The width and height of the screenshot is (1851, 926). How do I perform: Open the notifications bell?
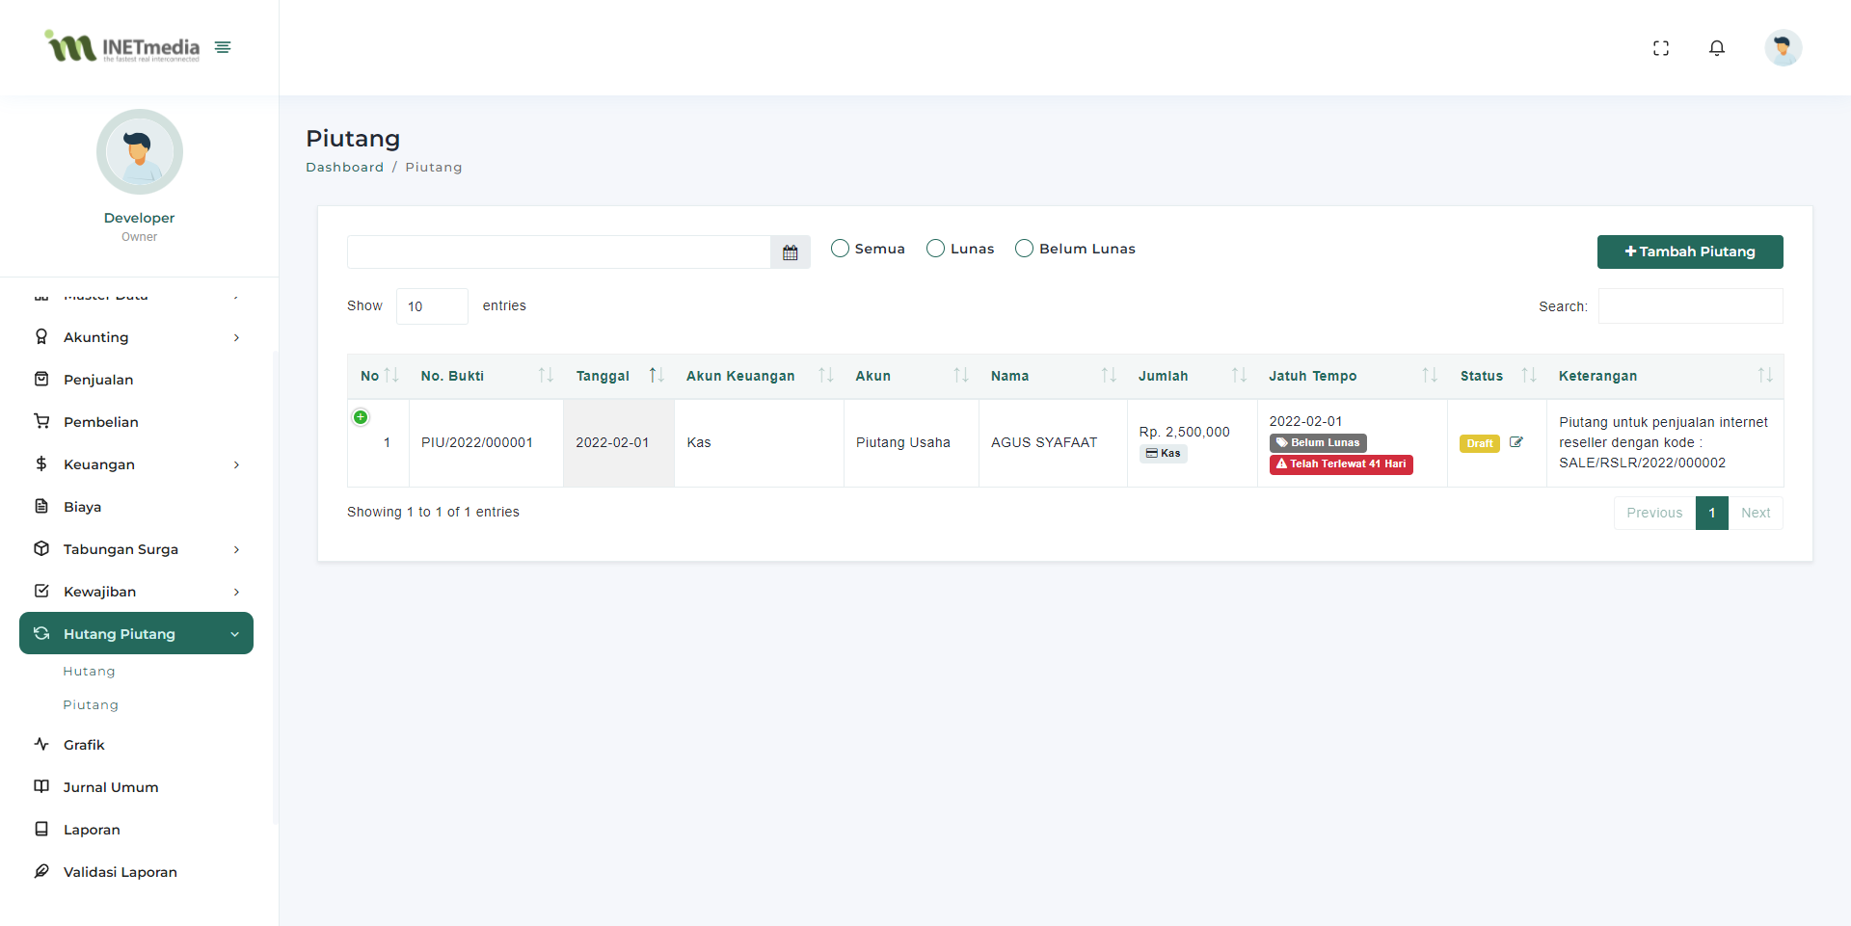tap(1716, 48)
